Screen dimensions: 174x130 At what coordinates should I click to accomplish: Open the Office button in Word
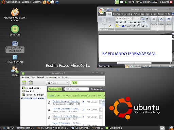(x=102, y=11)
